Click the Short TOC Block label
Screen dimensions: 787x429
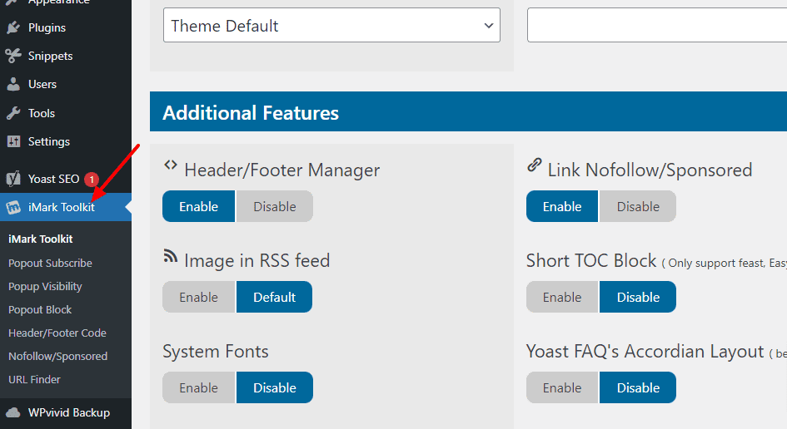(591, 260)
